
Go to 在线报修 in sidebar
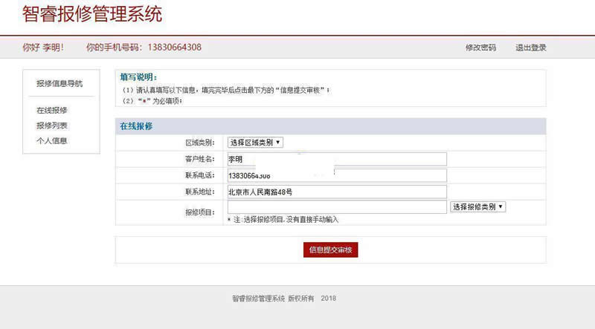pos(52,110)
